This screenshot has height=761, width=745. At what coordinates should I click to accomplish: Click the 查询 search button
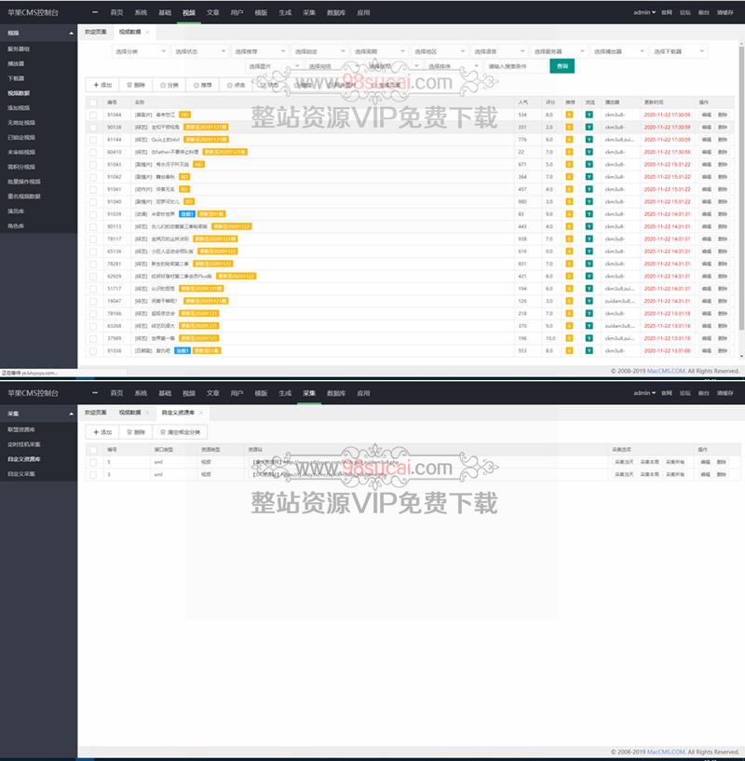click(x=562, y=67)
